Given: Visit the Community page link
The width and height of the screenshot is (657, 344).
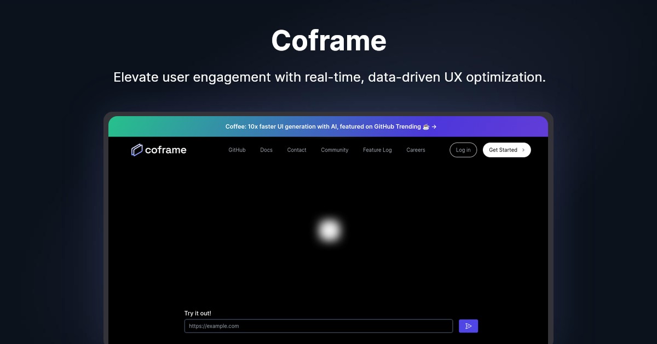Looking at the screenshot, I should [x=334, y=150].
